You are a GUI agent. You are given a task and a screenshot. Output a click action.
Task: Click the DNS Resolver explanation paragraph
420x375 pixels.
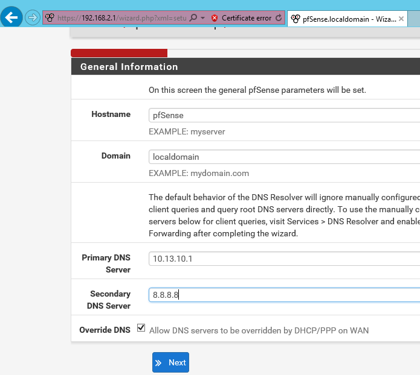284,215
